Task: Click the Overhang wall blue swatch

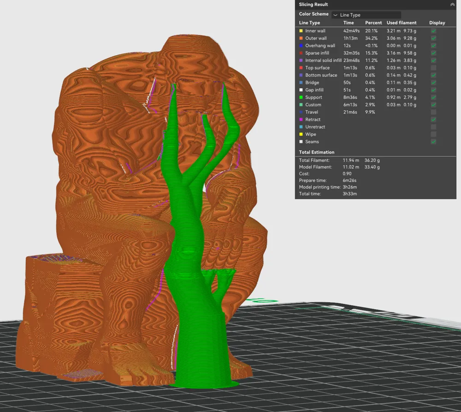Action: pos(301,45)
